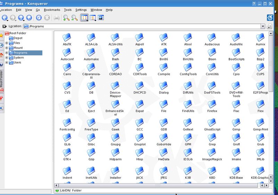The image size is (278, 195).
Task: Open Network globe sidebar tab
Action: (1, 65)
